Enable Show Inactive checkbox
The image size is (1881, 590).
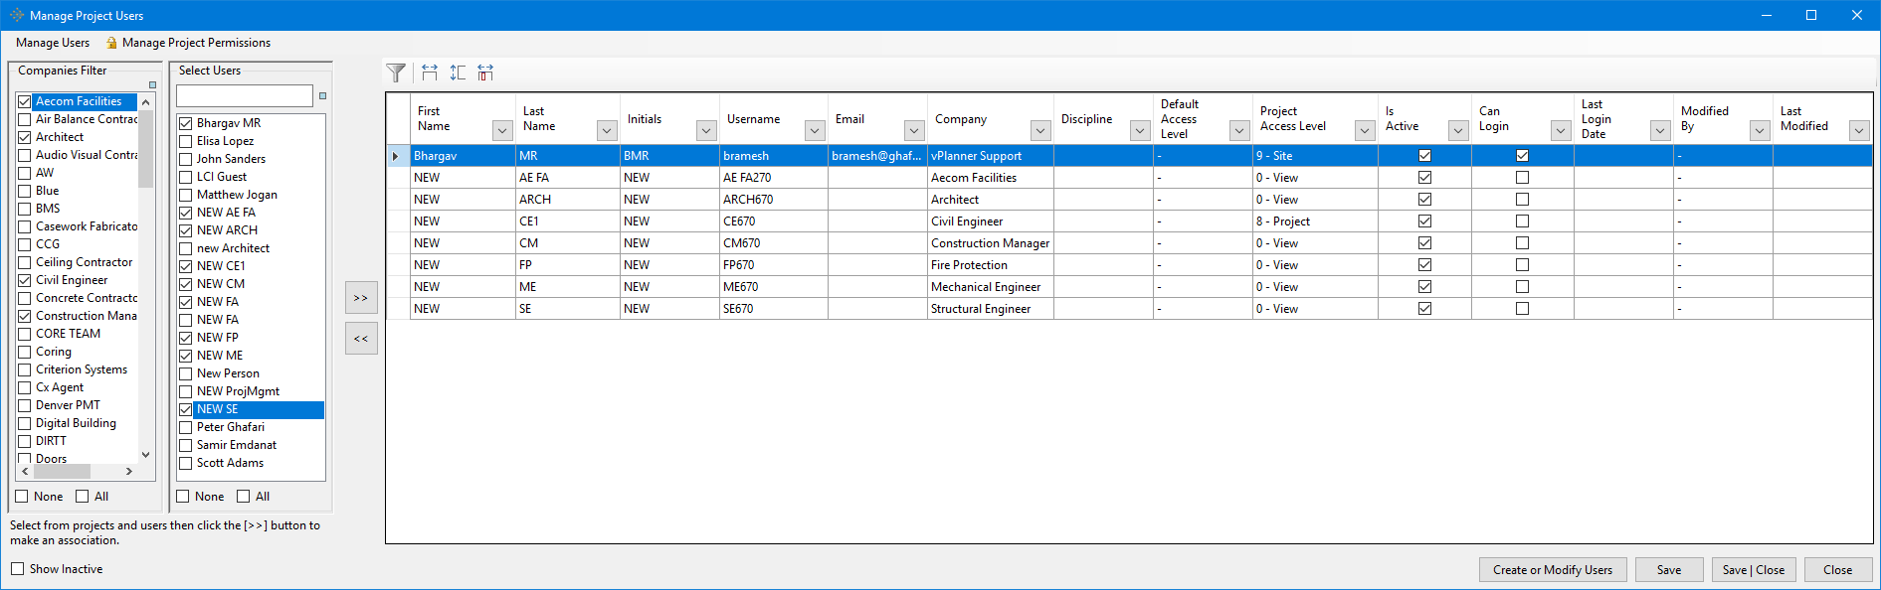(x=17, y=569)
